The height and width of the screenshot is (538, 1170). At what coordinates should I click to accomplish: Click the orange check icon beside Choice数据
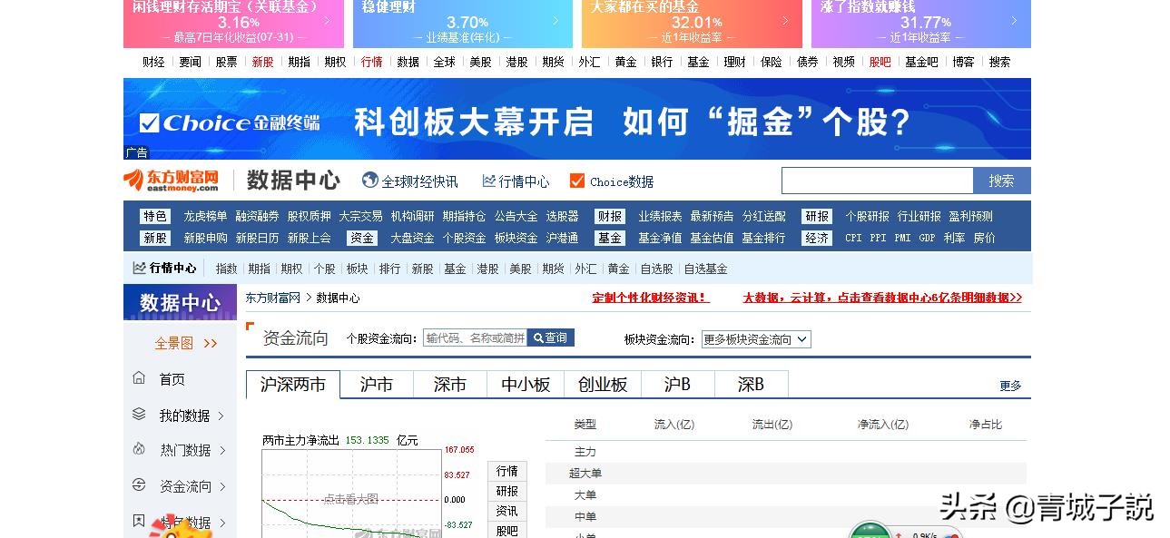[x=575, y=181]
